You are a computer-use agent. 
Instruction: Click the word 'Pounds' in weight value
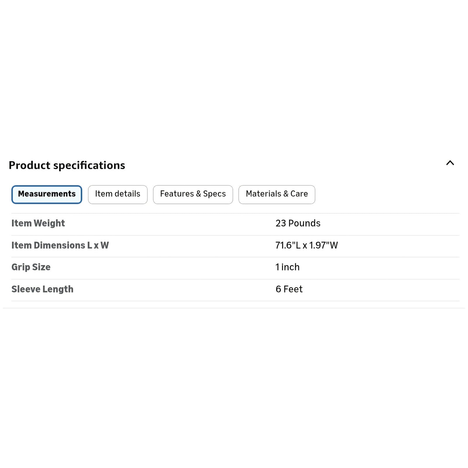pos(304,223)
